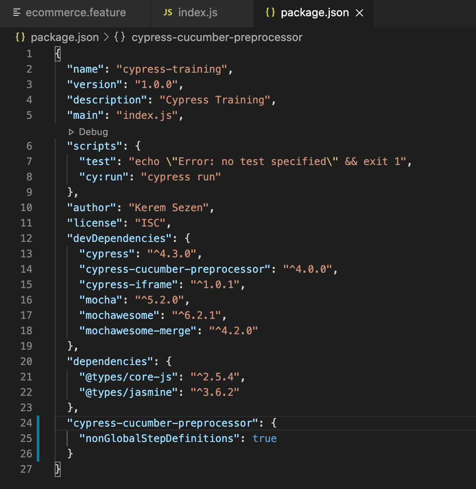Image resolution: width=476 pixels, height=489 pixels.
Task: Click the true value on line 25
Action: coord(264,439)
